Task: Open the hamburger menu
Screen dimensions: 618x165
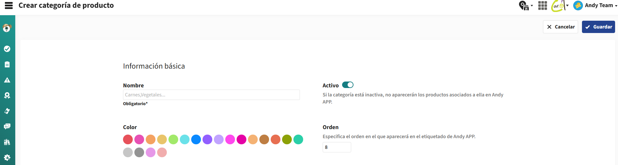Action: click(x=9, y=5)
